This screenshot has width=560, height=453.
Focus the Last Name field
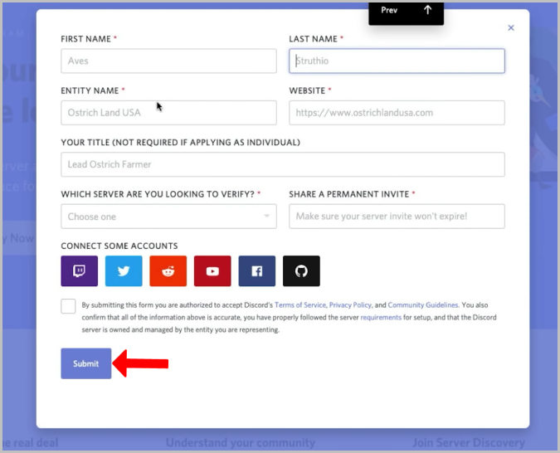(x=397, y=61)
